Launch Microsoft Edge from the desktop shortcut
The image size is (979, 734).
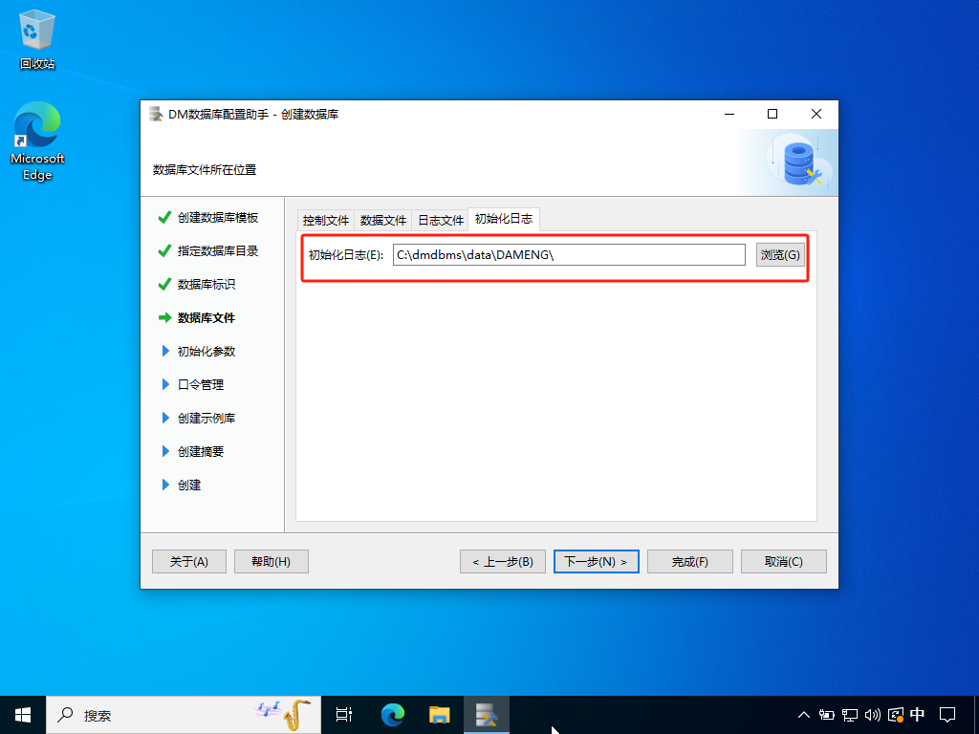[37, 141]
